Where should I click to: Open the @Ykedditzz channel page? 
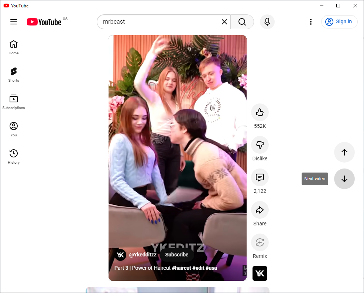coord(143,255)
